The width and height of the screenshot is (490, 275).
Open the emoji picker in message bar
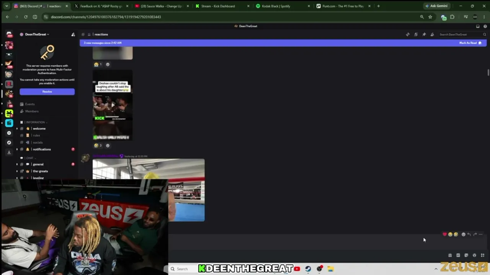coord(474,256)
